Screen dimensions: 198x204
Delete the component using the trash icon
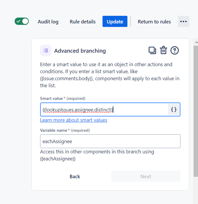tap(163, 50)
